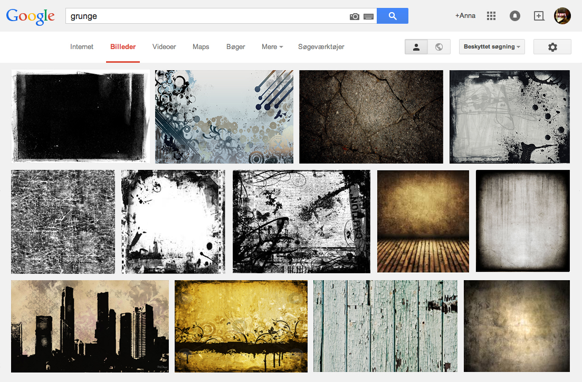Open the account profile picture
582x382 pixels.
point(562,16)
